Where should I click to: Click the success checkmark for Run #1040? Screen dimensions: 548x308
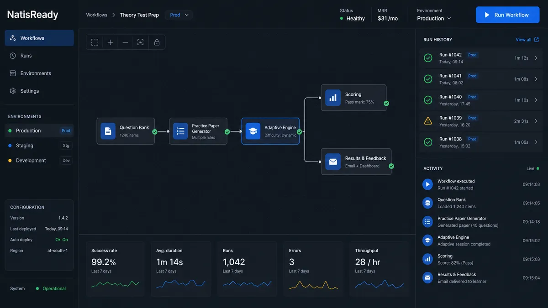tap(428, 100)
